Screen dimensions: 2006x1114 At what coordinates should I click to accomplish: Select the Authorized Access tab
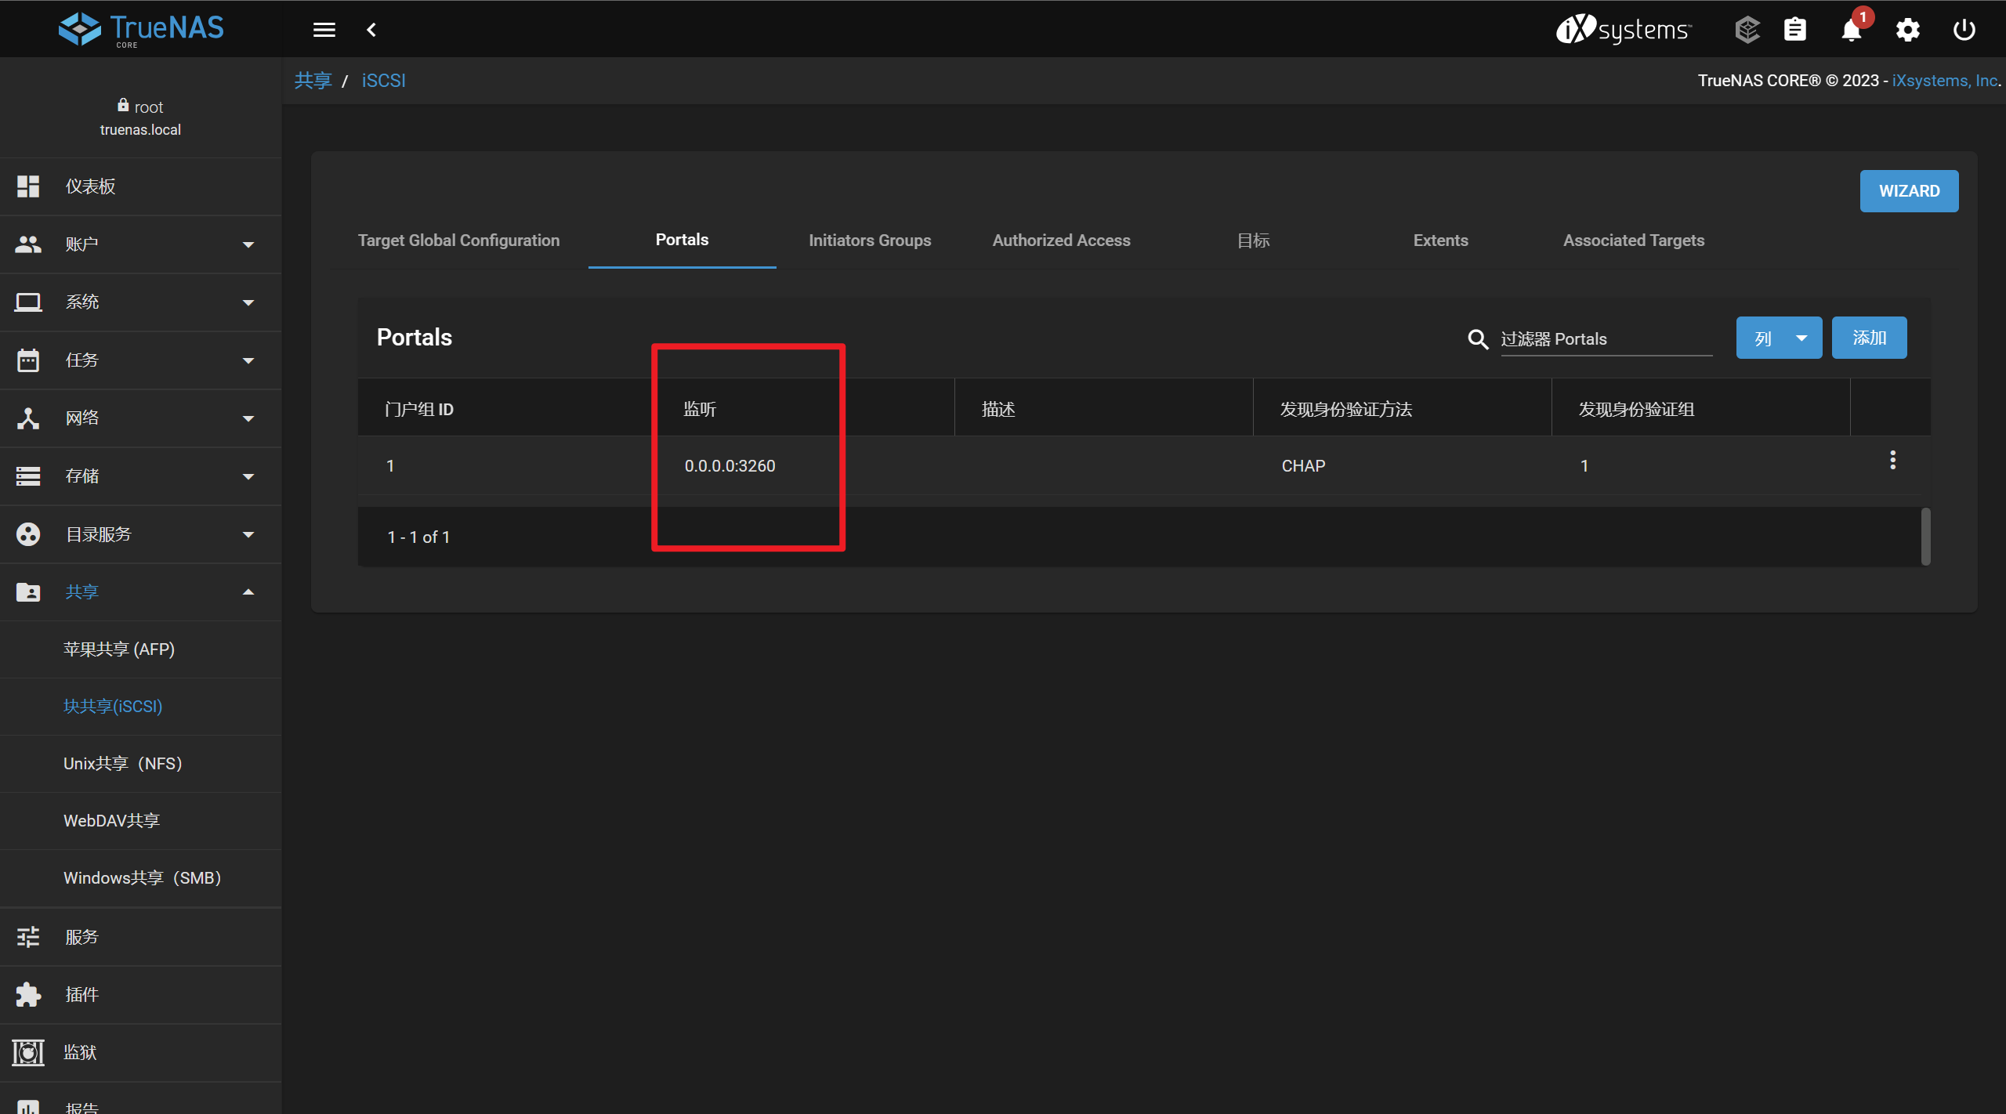pos(1061,241)
